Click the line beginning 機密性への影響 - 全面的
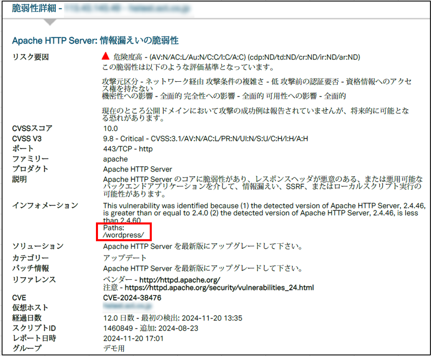 tap(224, 96)
